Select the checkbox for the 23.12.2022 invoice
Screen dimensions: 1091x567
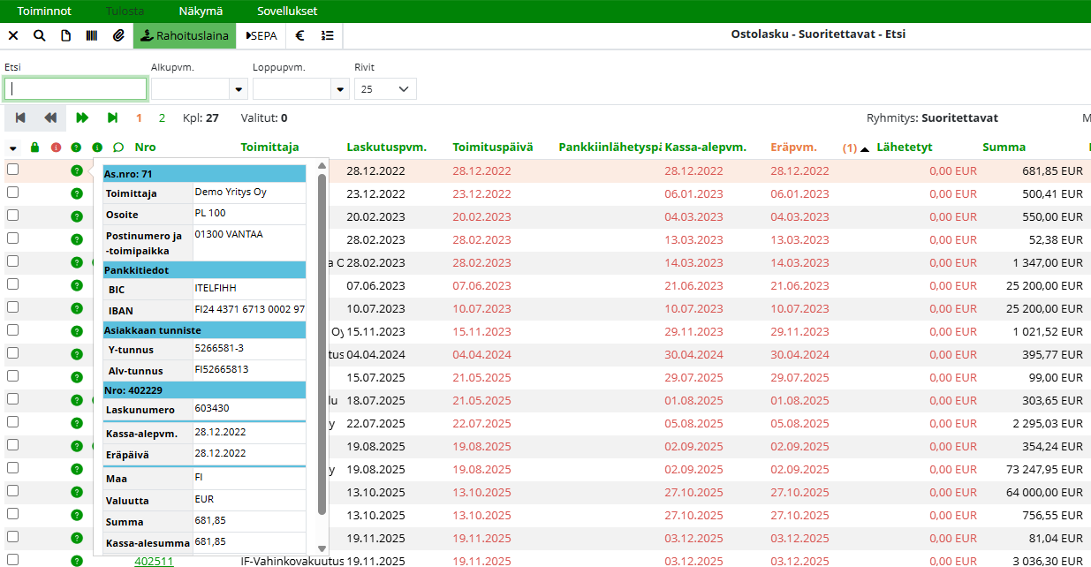pos(12,193)
